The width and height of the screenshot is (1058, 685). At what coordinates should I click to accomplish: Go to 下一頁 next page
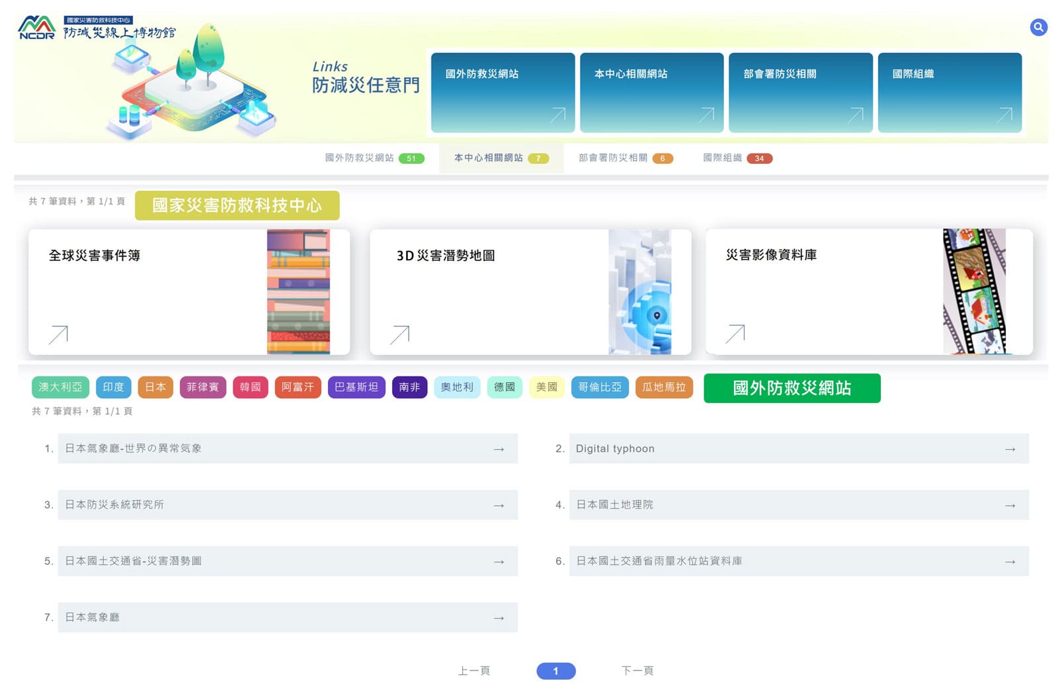point(637,670)
